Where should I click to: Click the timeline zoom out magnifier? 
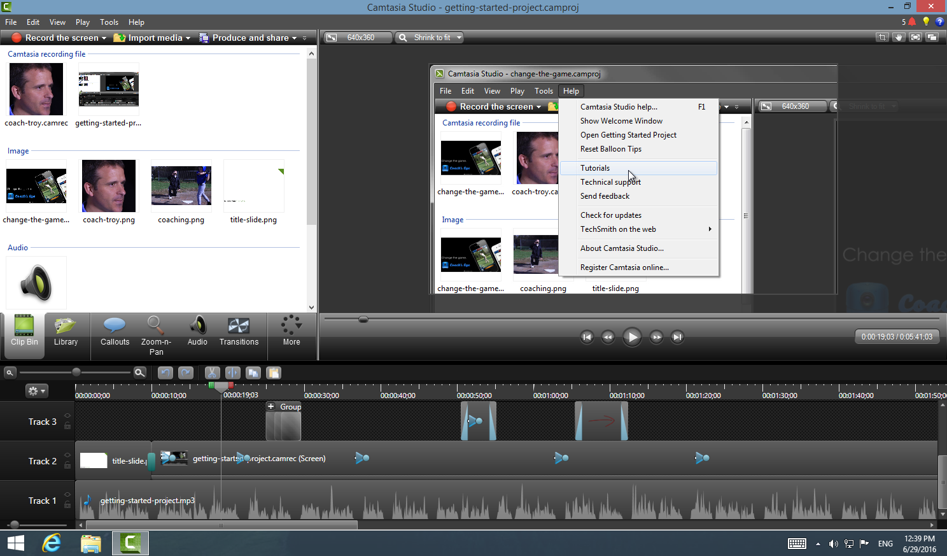[10, 373]
